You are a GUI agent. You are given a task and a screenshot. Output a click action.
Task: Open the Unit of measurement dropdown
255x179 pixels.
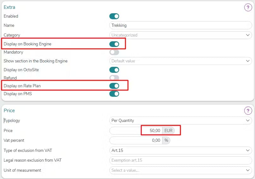tap(180, 170)
